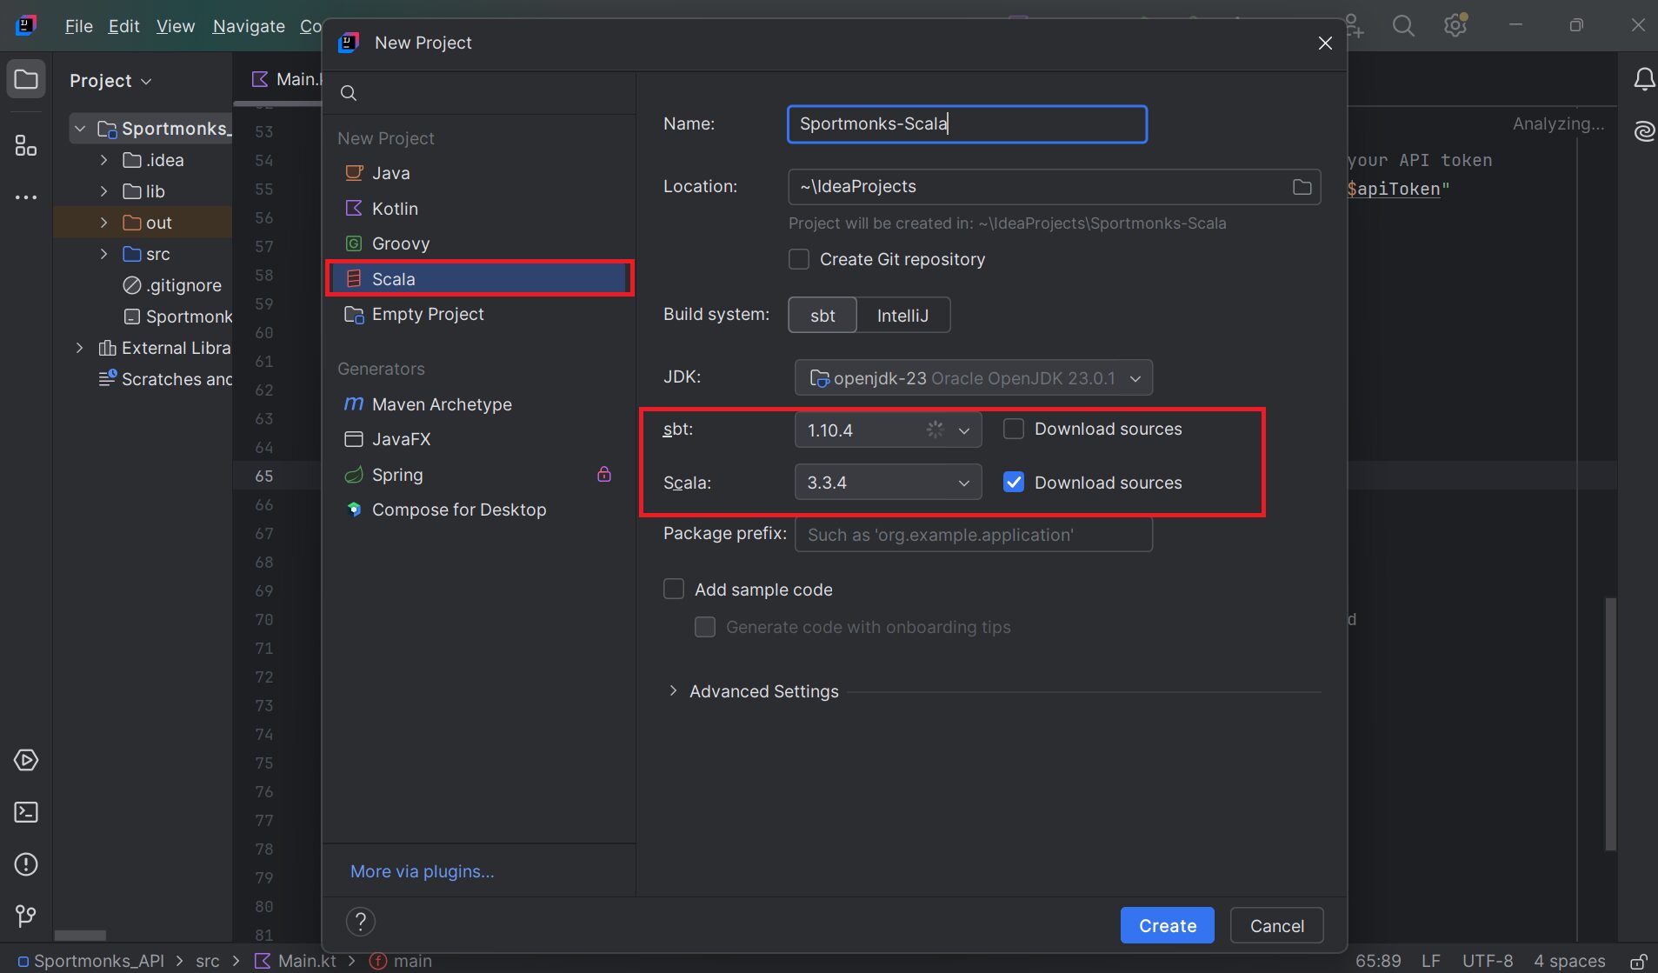Open the help question mark button
Screen dimensions: 1658x973
point(360,922)
